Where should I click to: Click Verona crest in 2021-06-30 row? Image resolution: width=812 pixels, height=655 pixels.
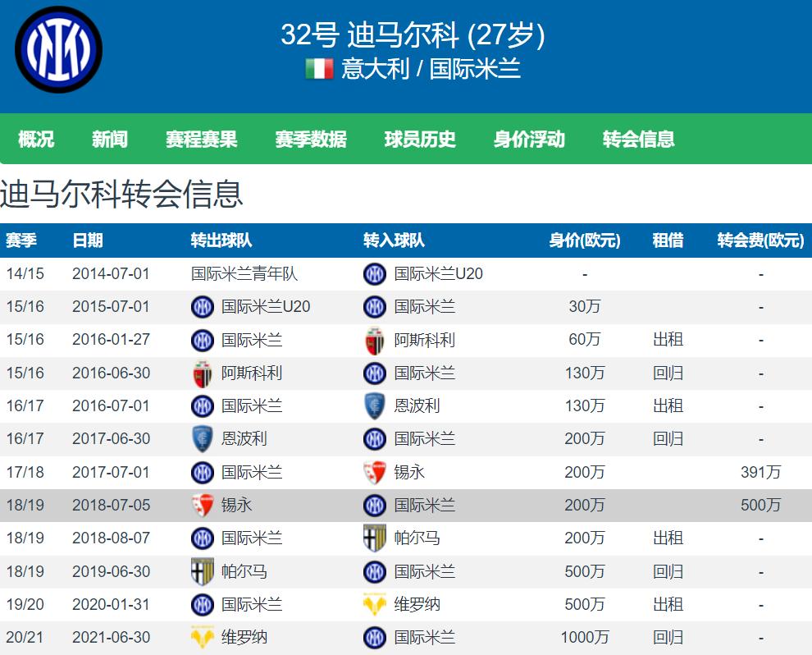[x=202, y=638]
